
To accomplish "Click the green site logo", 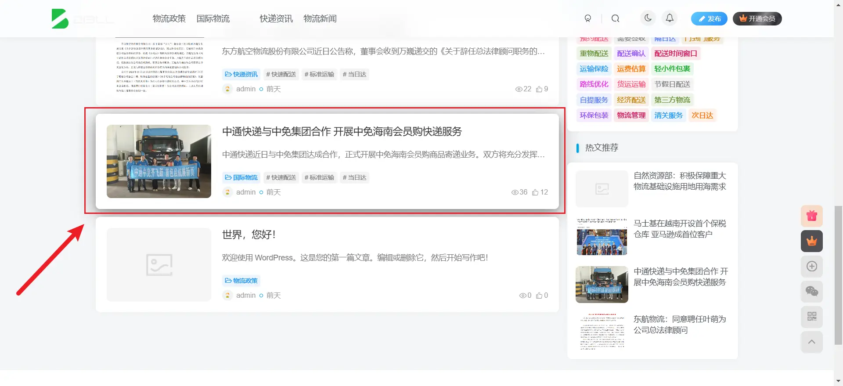I will click(x=60, y=18).
